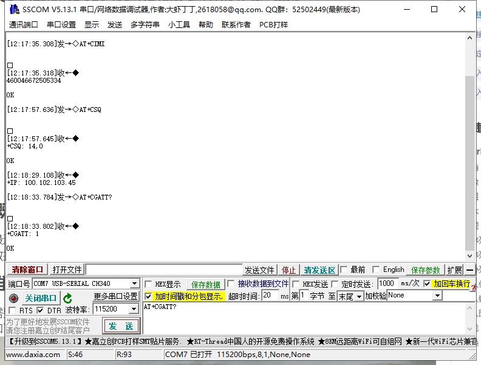The height and width of the screenshot is (365, 481).
Task: Click the receive log scroll down arrow
Action: (x=469, y=255)
